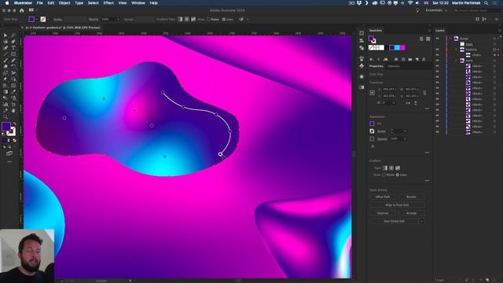Click the Linear gradient type icon in Properties
The width and height of the screenshot is (503, 283).
[x=385, y=167]
